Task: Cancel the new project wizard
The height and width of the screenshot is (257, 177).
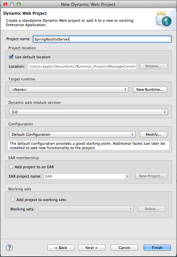Action: click(124, 248)
